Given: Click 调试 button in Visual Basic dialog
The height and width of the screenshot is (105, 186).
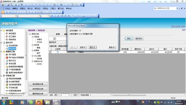Looking at the screenshot, I should tap(92, 47).
